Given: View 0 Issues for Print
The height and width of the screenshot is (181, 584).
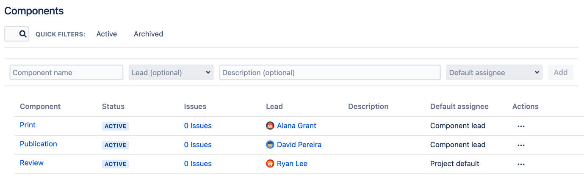Looking at the screenshot, I should 198,126.
